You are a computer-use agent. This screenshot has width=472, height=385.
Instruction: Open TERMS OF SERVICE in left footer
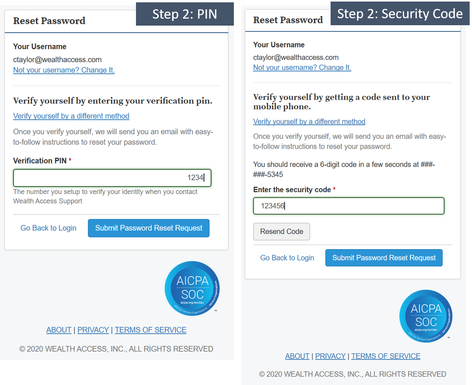pos(151,330)
